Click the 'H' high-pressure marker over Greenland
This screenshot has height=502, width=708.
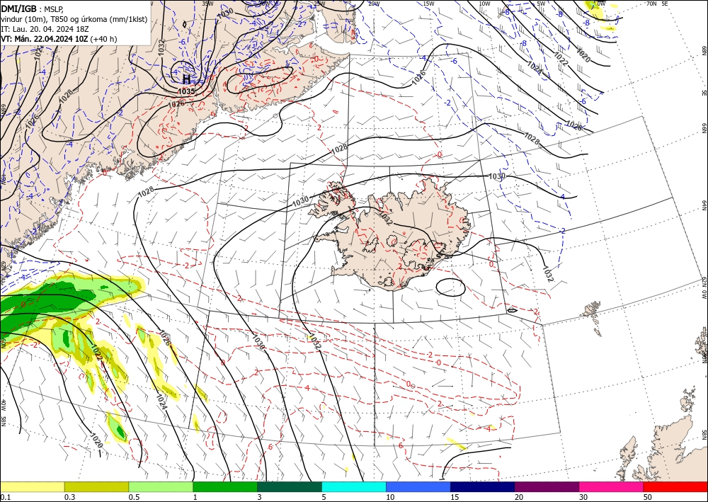click(186, 80)
